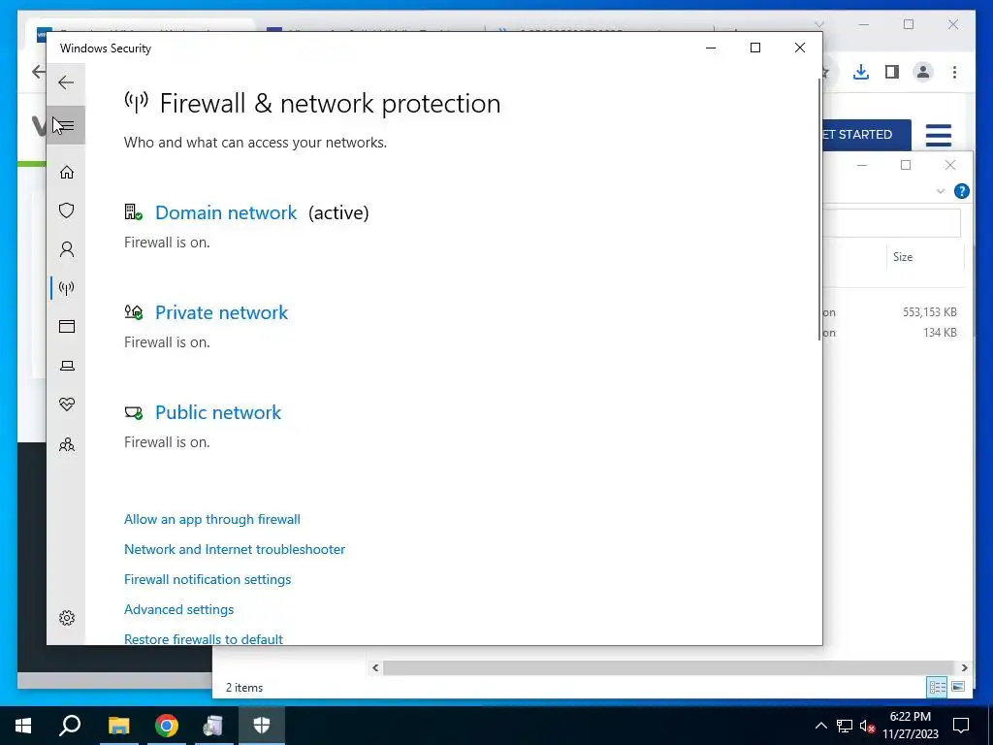Open Advanced settings link
Viewport: 993px width, 745px height.
(x=178, y=609)
